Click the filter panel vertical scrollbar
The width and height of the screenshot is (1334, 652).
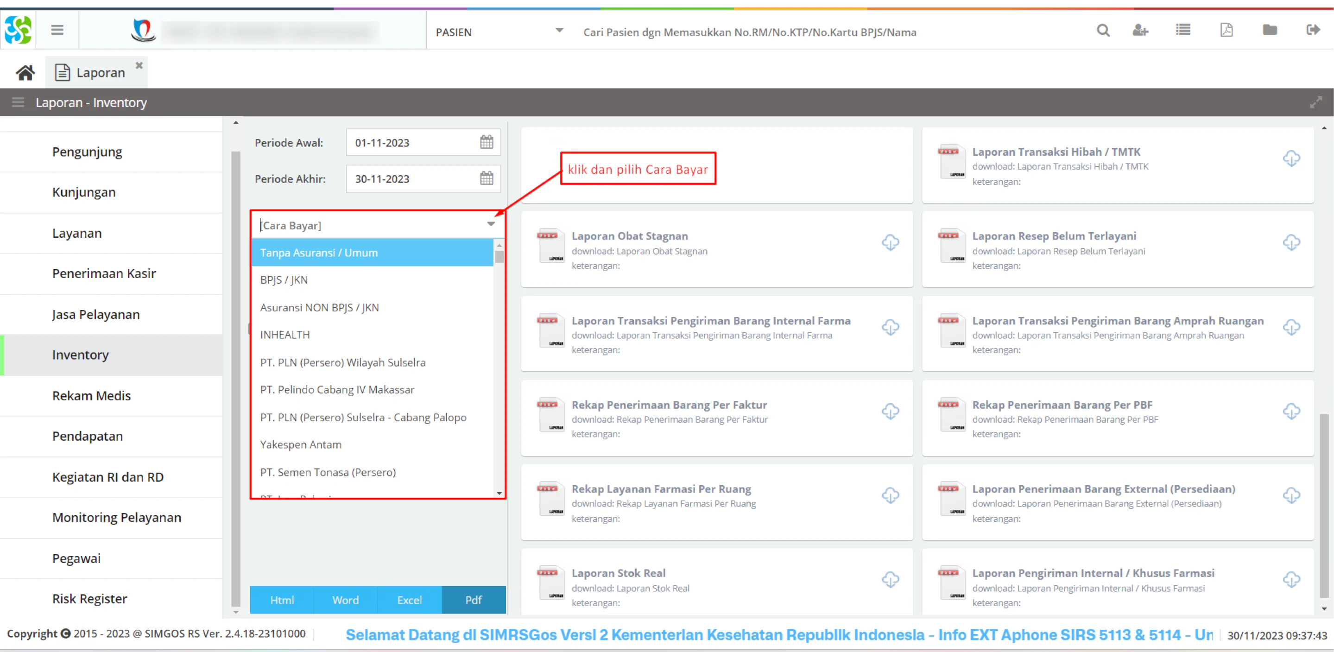pos(236,378)
